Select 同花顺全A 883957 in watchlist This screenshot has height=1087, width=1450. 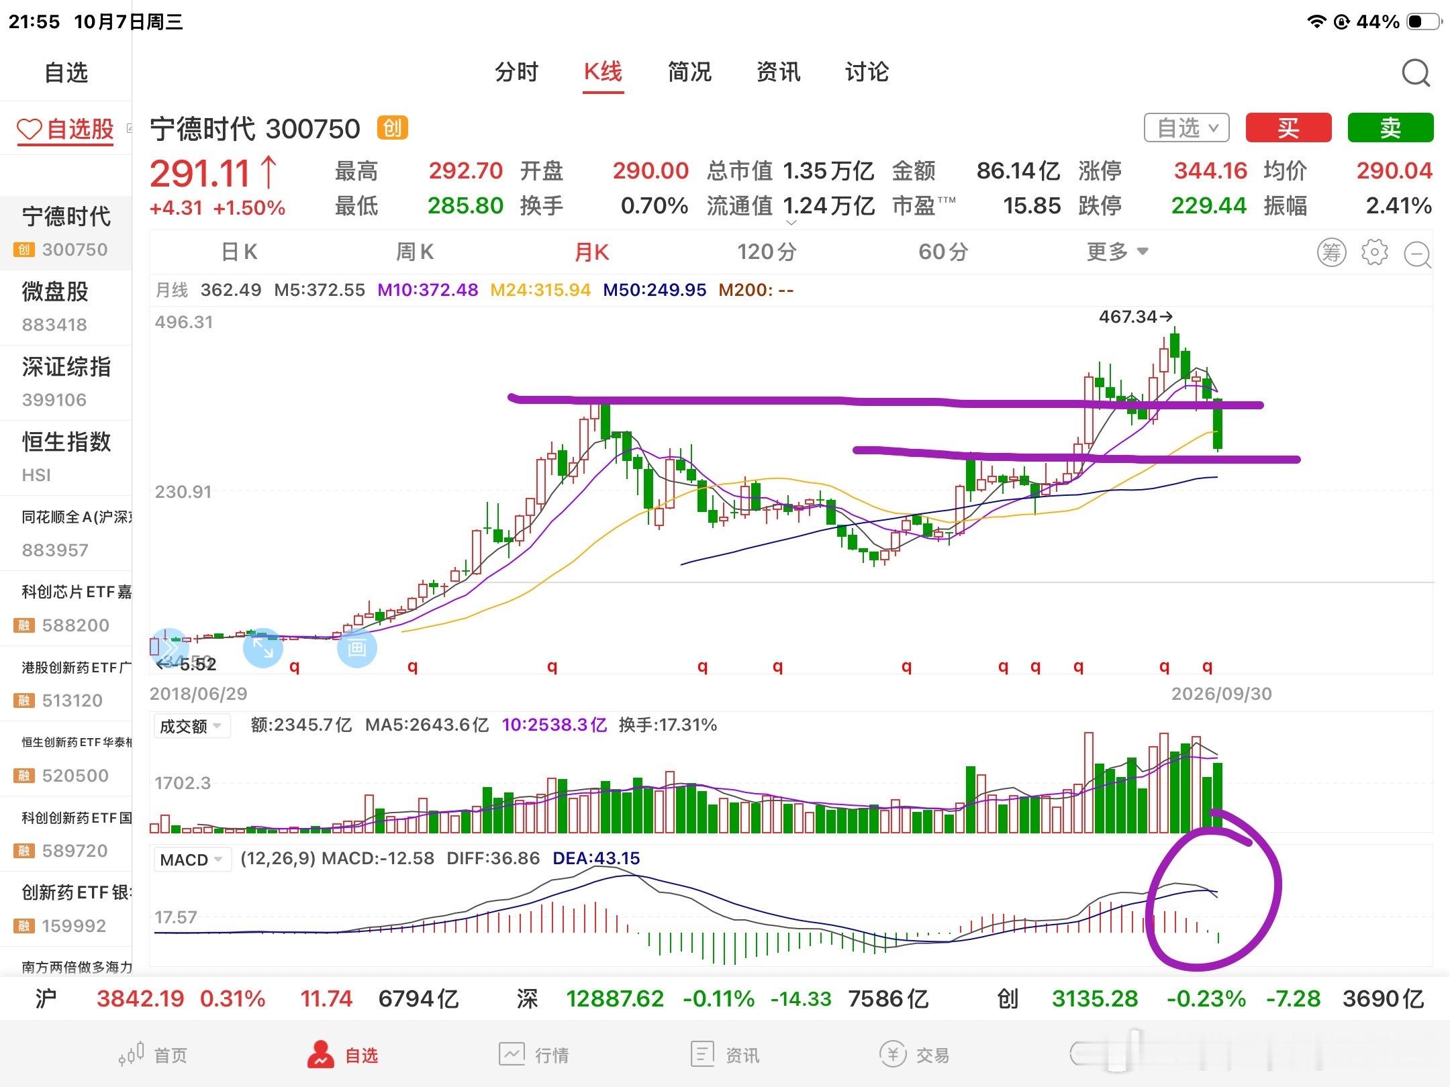[x=66, y=533]
